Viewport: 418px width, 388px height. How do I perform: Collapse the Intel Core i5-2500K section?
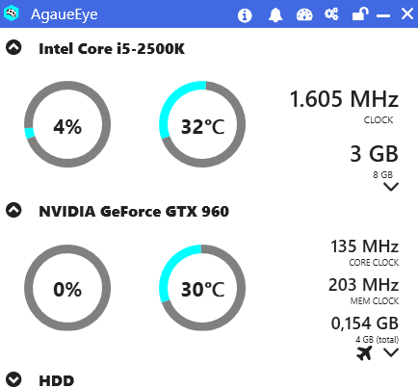(x=13, y=47)
